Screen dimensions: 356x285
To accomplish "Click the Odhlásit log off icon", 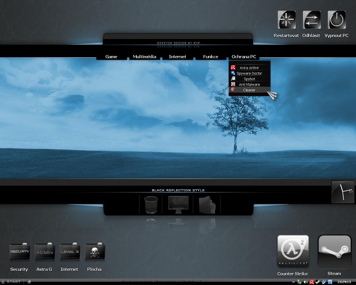I will pyautogui.click(x=311, y=20).
